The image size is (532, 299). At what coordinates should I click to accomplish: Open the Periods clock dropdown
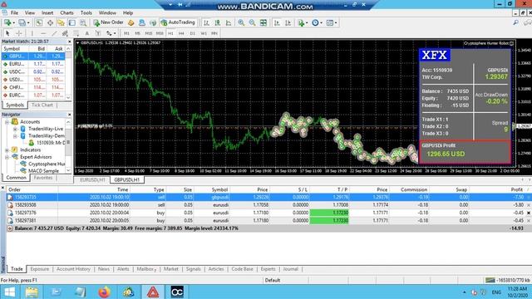(317, 22)
